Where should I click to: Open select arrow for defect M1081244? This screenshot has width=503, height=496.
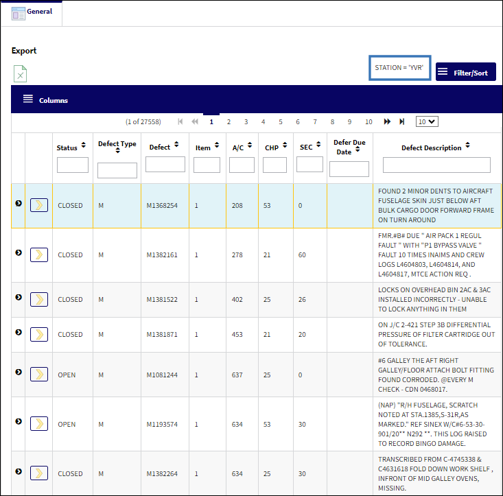tap(39, 374)
